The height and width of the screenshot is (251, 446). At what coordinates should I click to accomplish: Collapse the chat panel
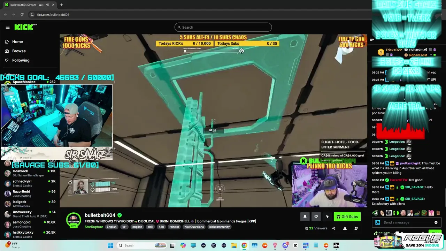[371, 39]
